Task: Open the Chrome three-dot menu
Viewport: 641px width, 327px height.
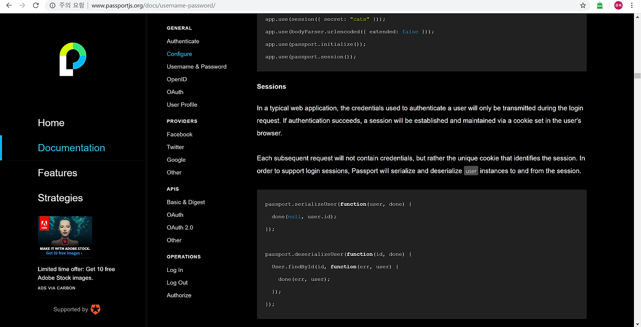Action: (x=633, y=6)
